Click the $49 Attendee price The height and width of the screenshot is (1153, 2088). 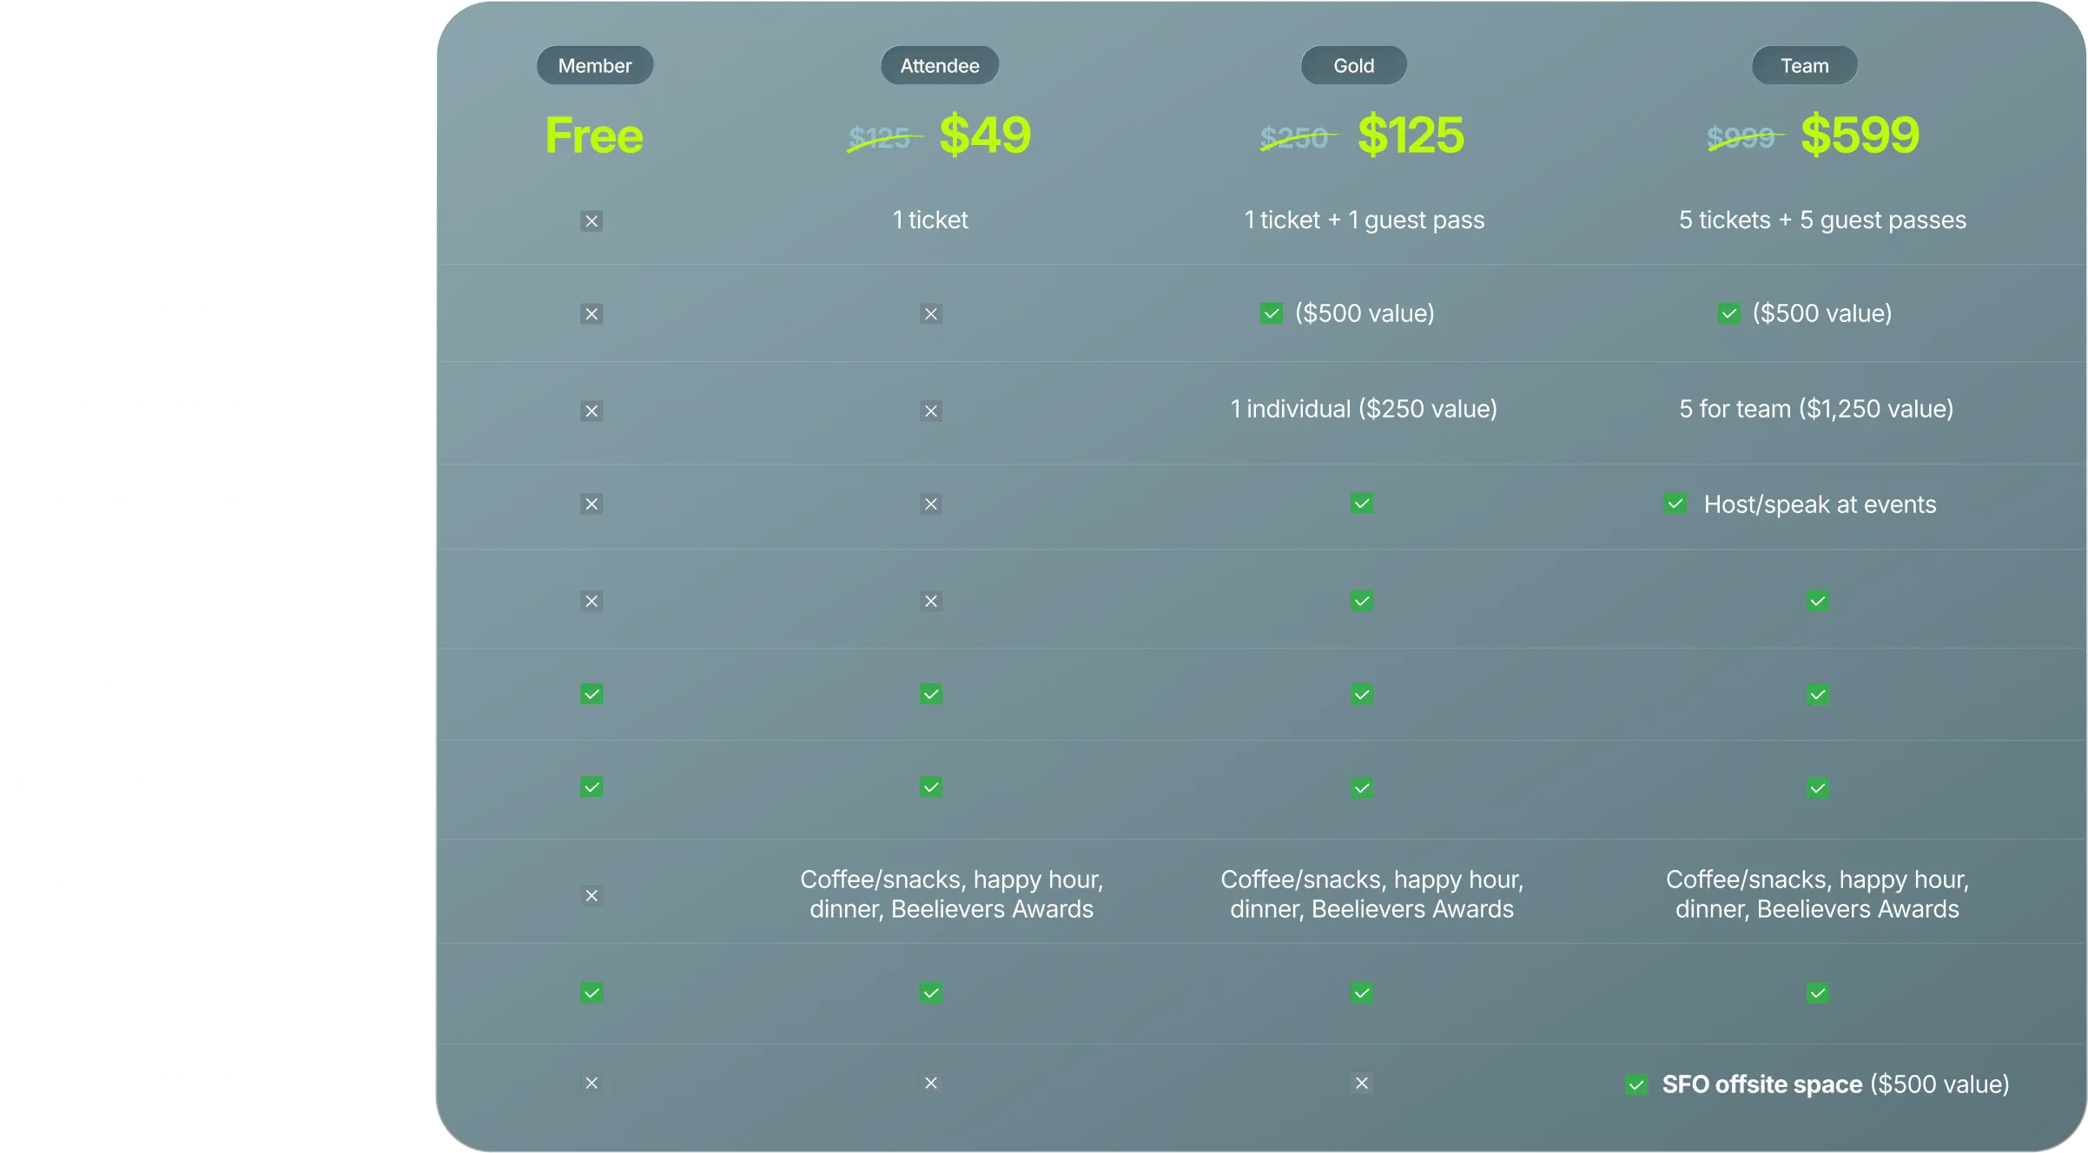click(985, 135)
